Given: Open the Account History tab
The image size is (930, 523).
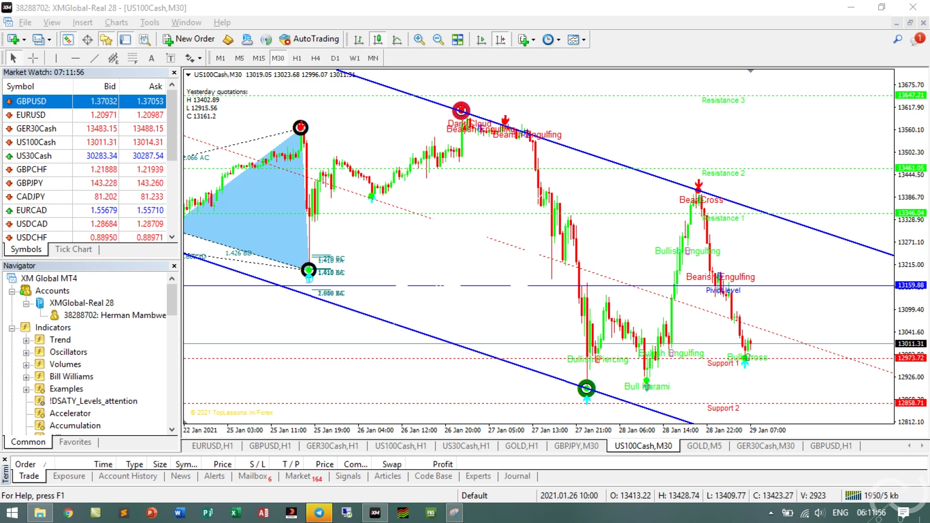Looking at the screenshot, I should tap(128, 476).
